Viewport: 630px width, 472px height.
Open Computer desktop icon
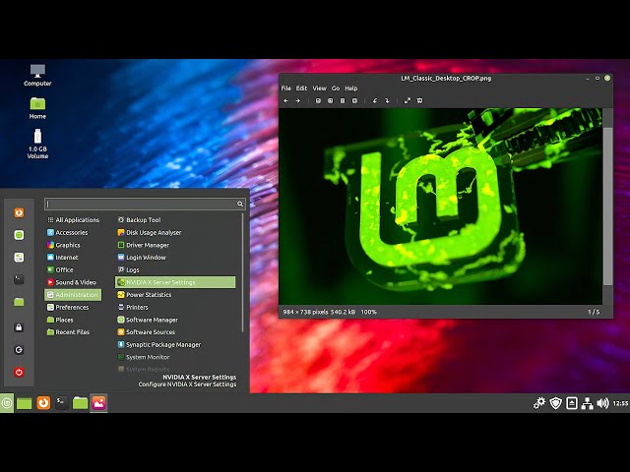[x=37, y=75]
